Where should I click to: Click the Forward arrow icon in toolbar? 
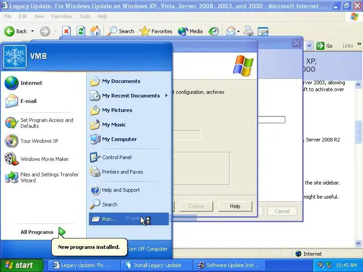click(x=45, y=31)
